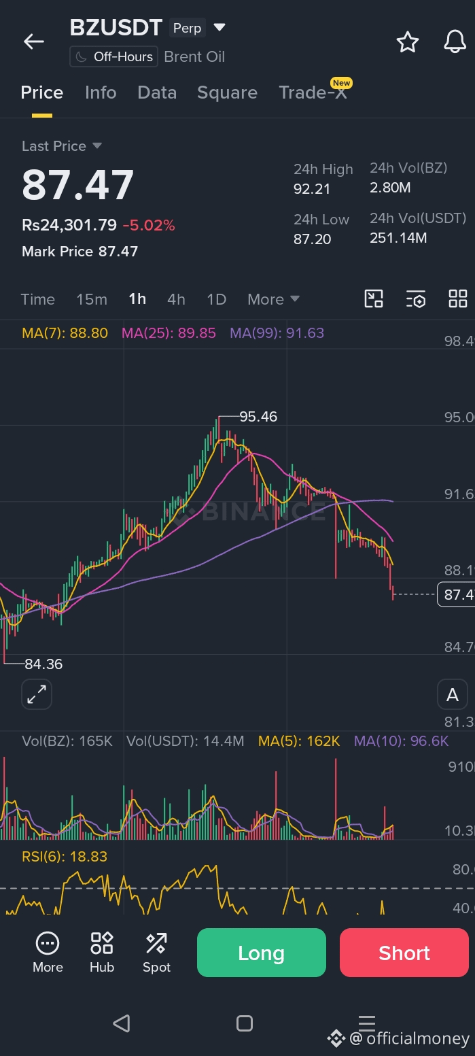Tap MA(25): 89.85 indicator label
475x1056 pixels.
coord(169,333)
